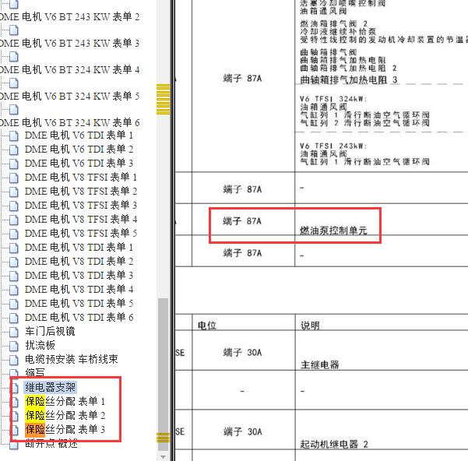The width and height of the screenshot is (468, 461).
Task: Select DME 电机 V8 TFSI 表单 2
Action: coord(80,192)
